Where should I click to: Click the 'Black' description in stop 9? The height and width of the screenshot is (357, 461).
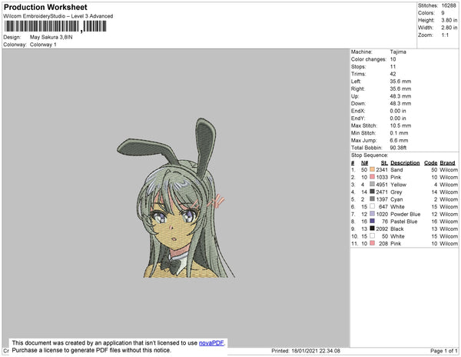(x=397, y=229)
